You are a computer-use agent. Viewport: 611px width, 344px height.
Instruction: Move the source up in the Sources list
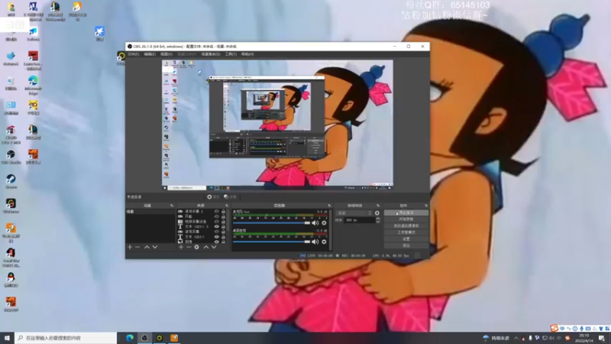tap(206, 247)
